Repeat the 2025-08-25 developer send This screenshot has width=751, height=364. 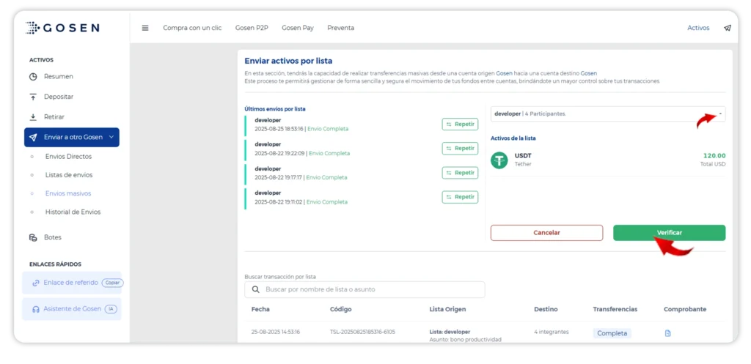[x=460, y=125]
